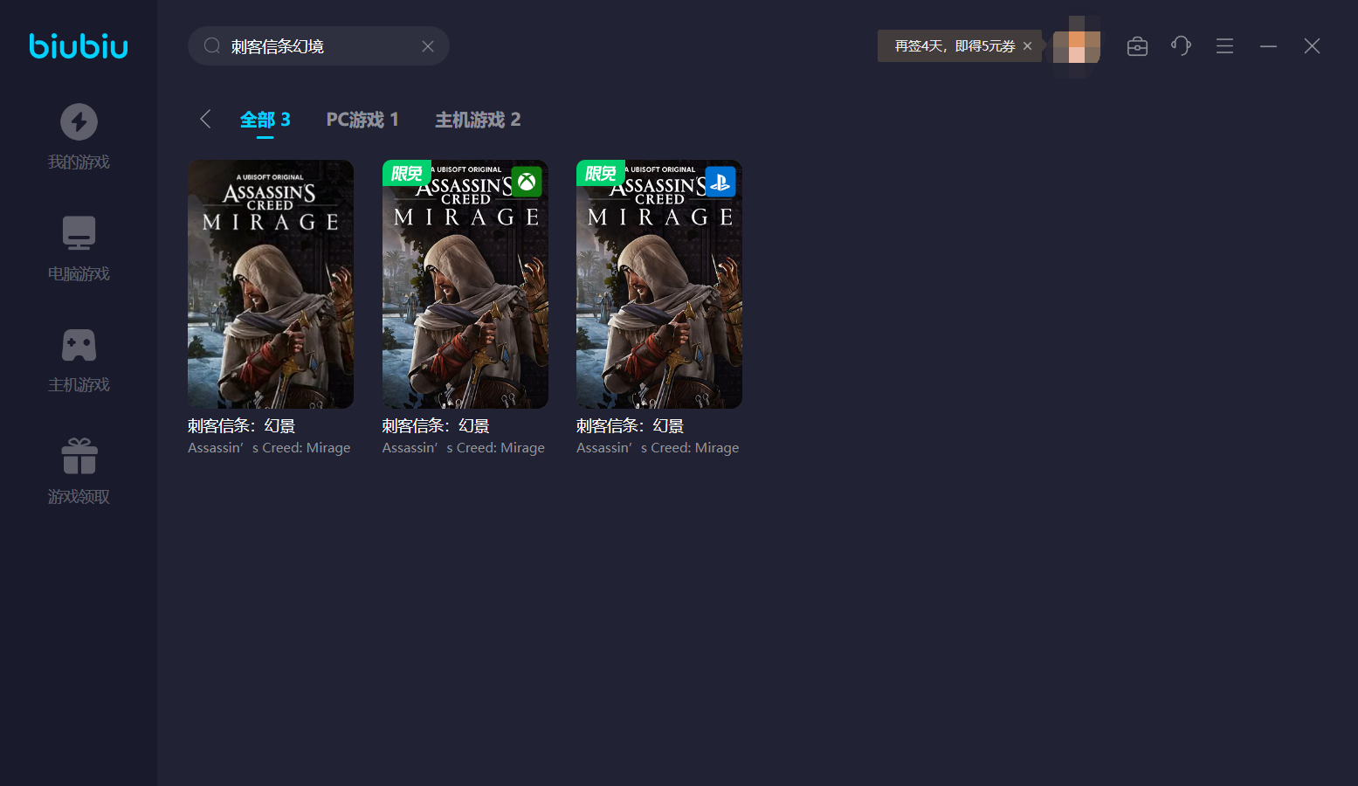Open the hamburger menu
Viewport: 1358px width, 786px height.
click(x=1224, y=46)
